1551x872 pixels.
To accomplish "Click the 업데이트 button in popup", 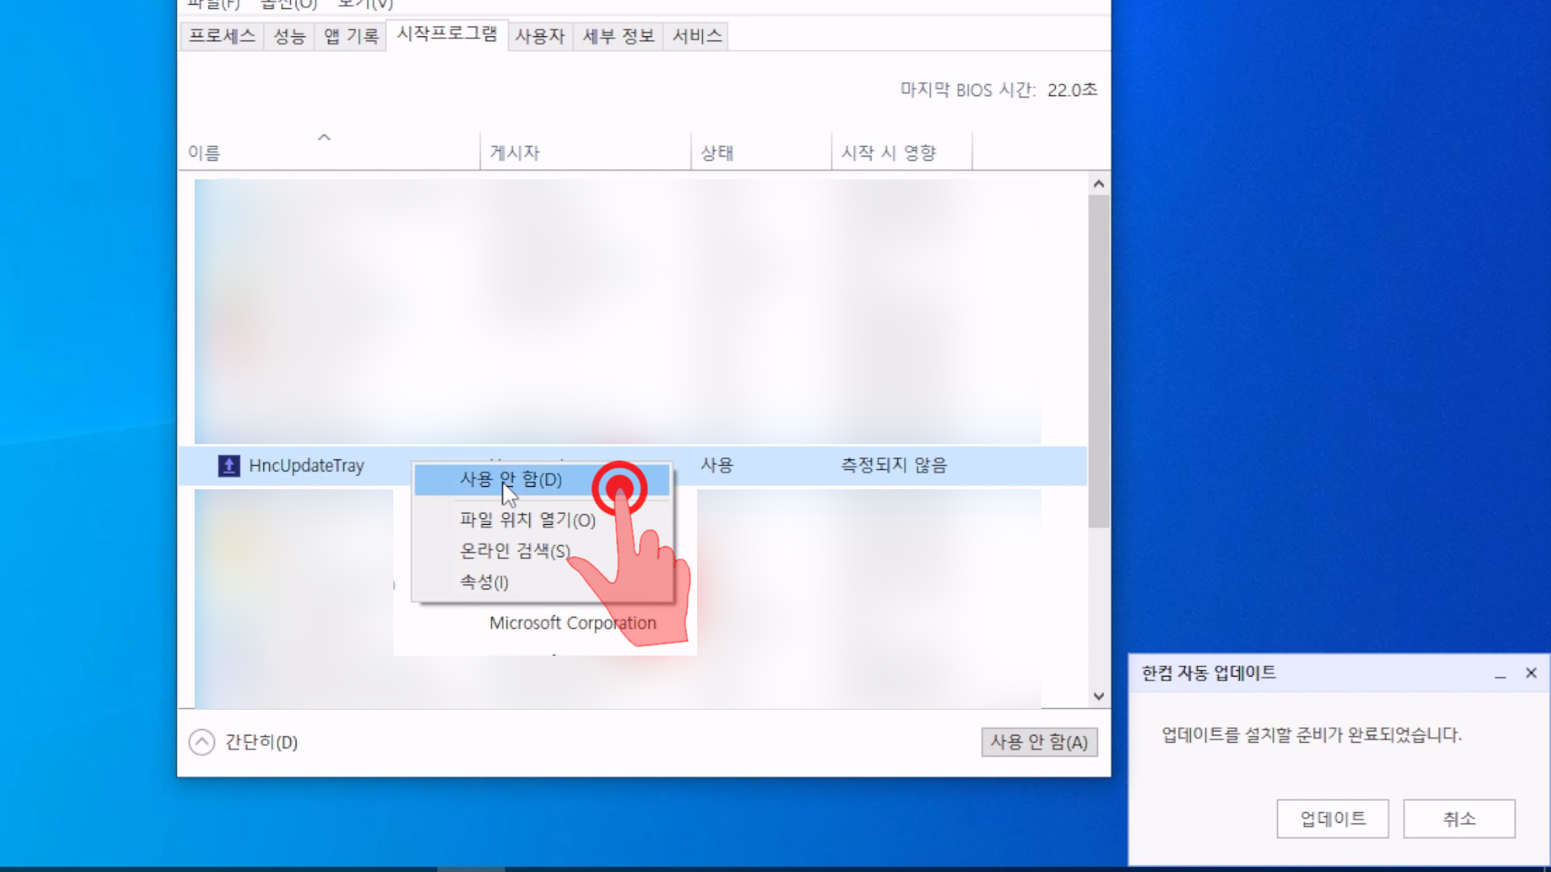I will pos(1332,819).
